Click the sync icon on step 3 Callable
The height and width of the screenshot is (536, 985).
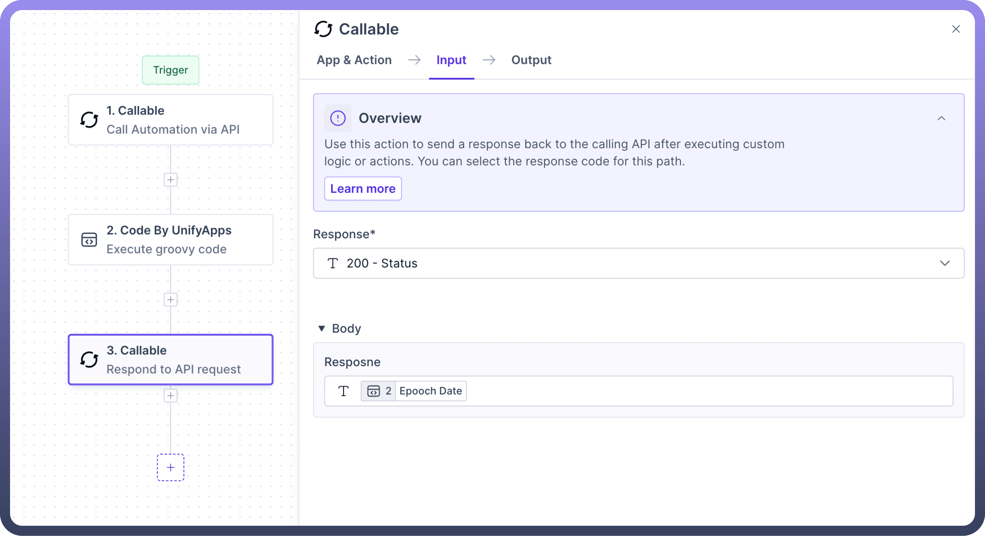point(89,359)
